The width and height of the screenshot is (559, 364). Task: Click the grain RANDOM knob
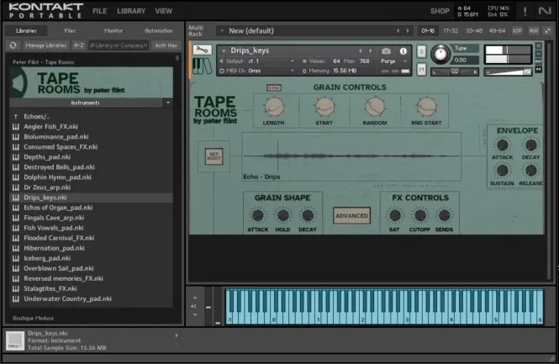pyautogui.click(x=375, y=107)
